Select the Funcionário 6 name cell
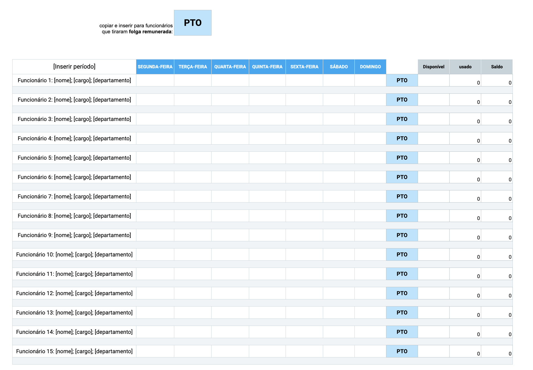Viewport: 533px width, 370px height. [74, 177]
